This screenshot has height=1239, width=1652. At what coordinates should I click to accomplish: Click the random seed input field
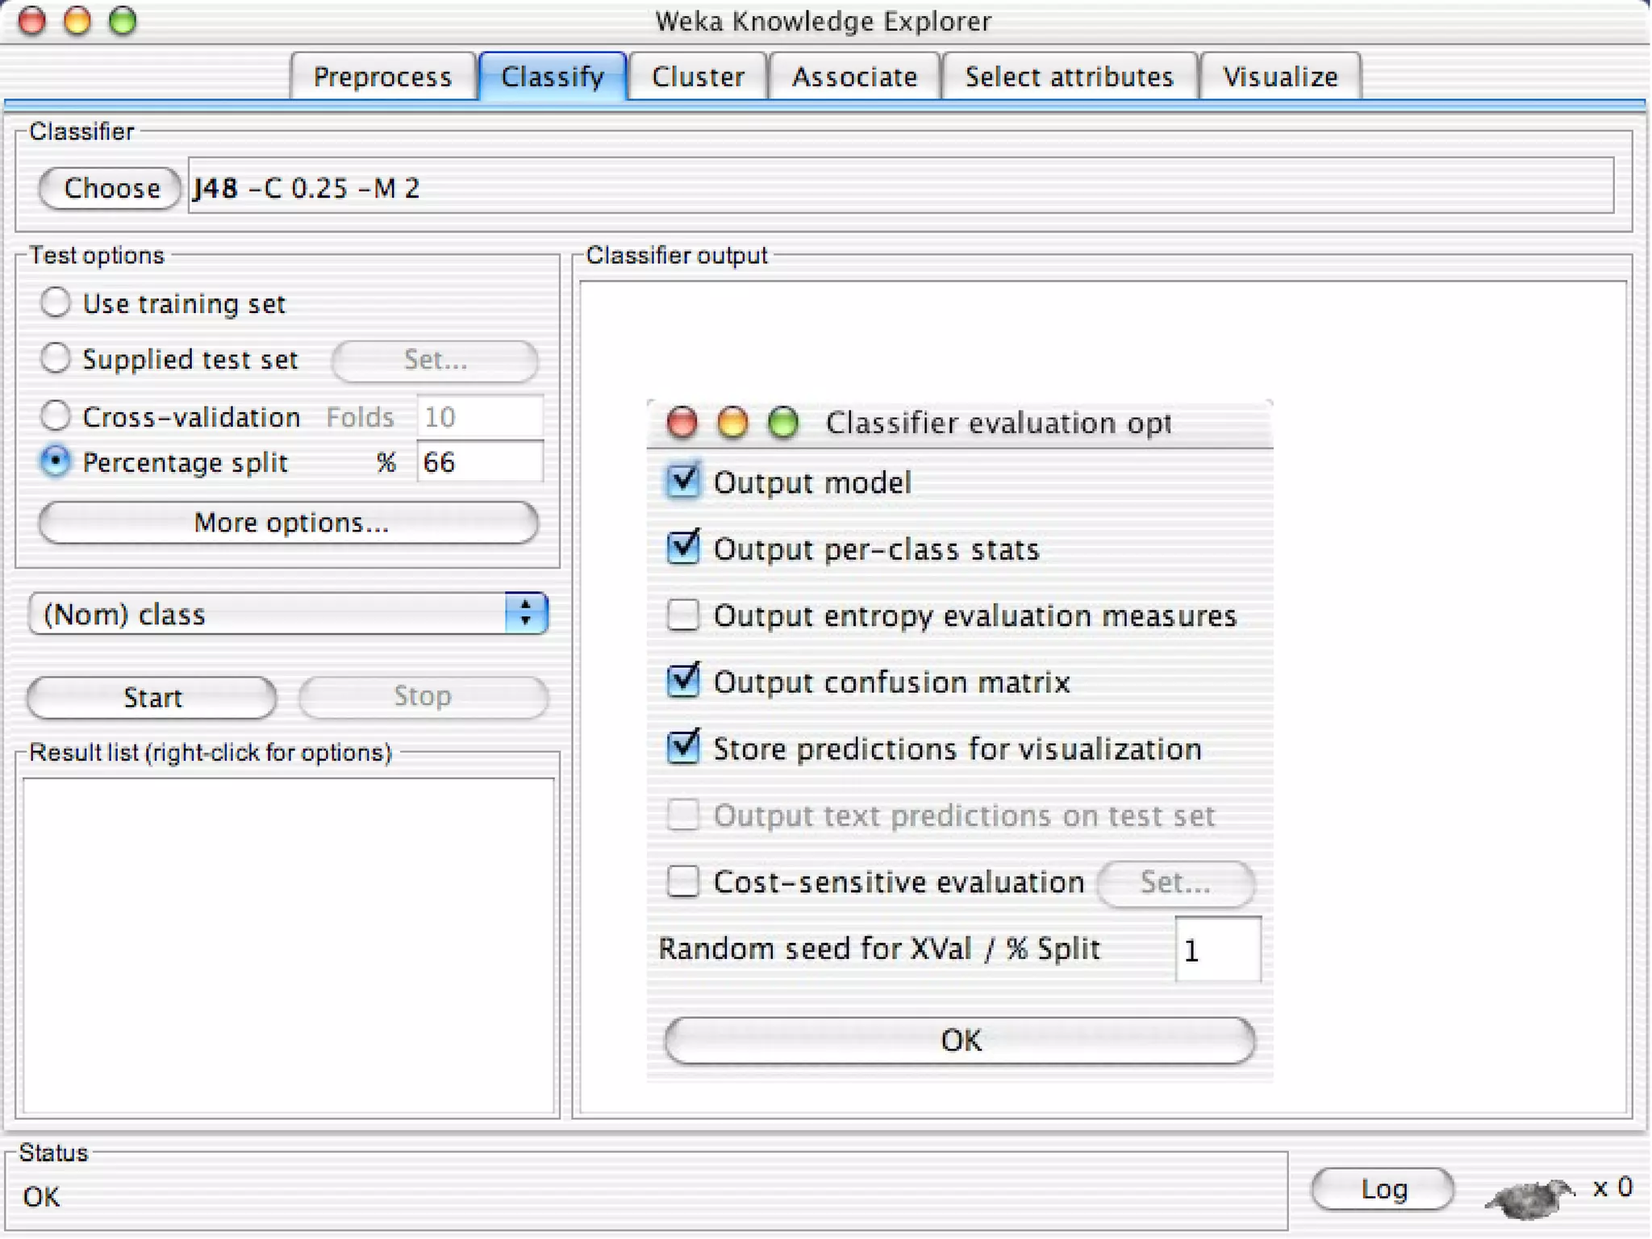tap(1217, 950)
